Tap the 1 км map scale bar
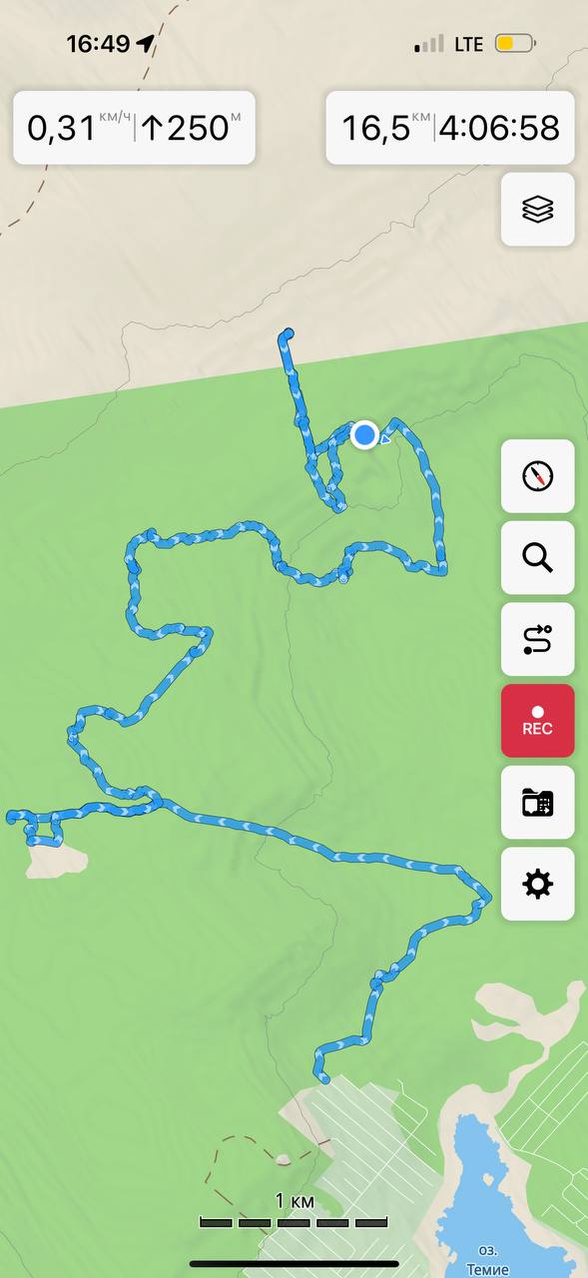588x1278 pixels. click(x=294, y=1212)
